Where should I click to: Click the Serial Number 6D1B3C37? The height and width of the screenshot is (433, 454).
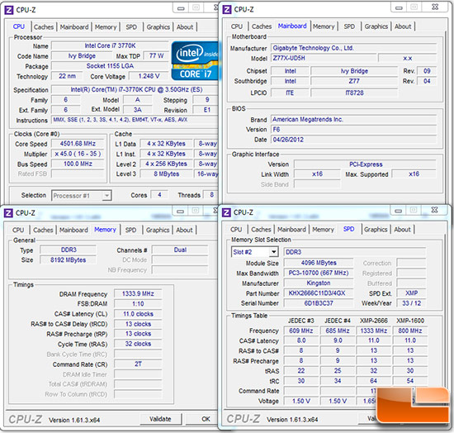[318, 303]
